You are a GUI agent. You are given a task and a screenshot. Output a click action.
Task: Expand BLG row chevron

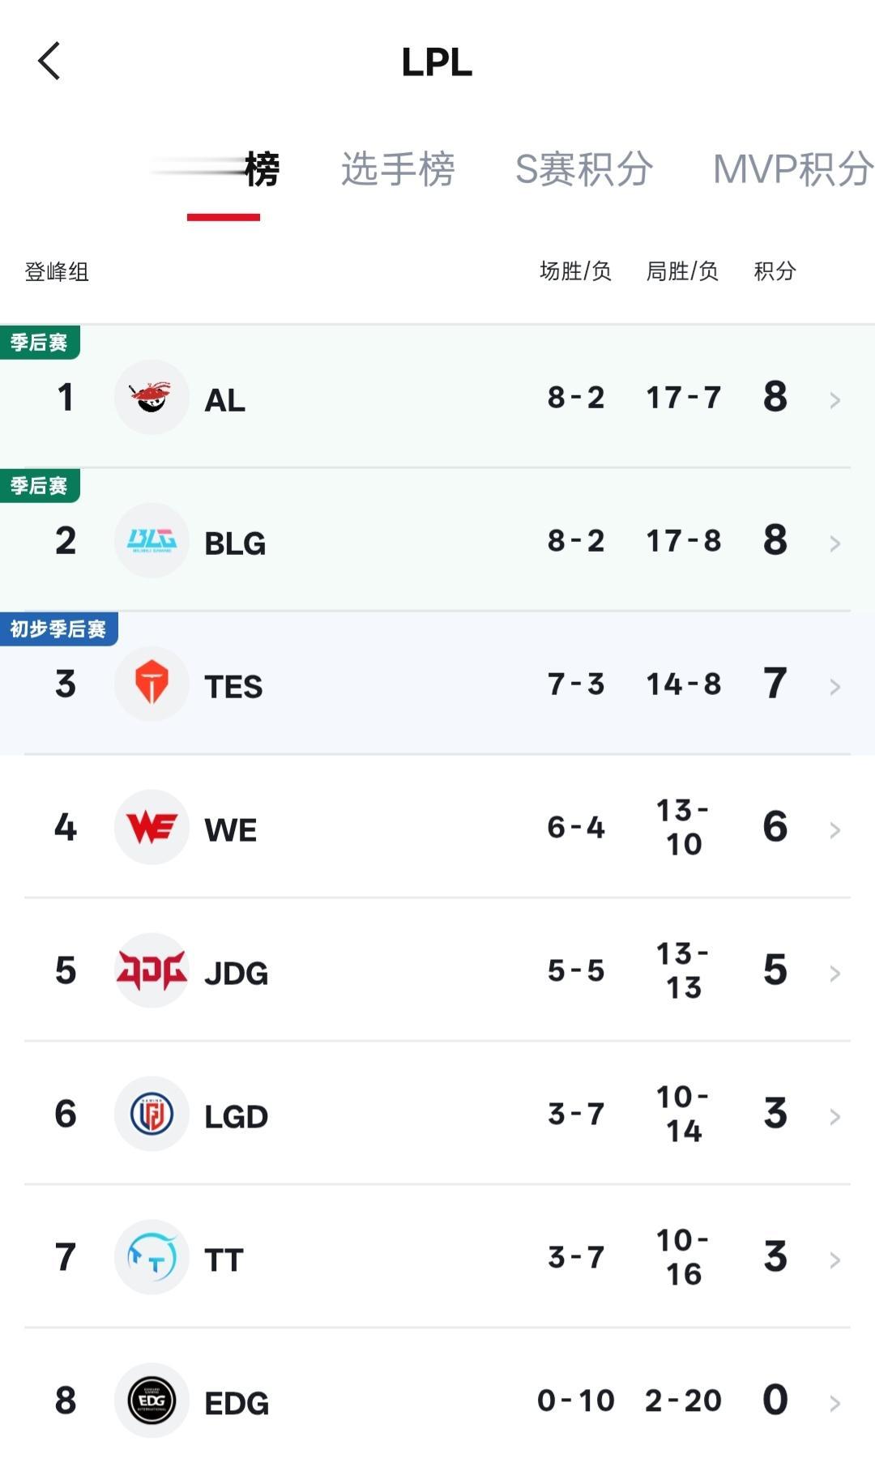pos(835,544)
